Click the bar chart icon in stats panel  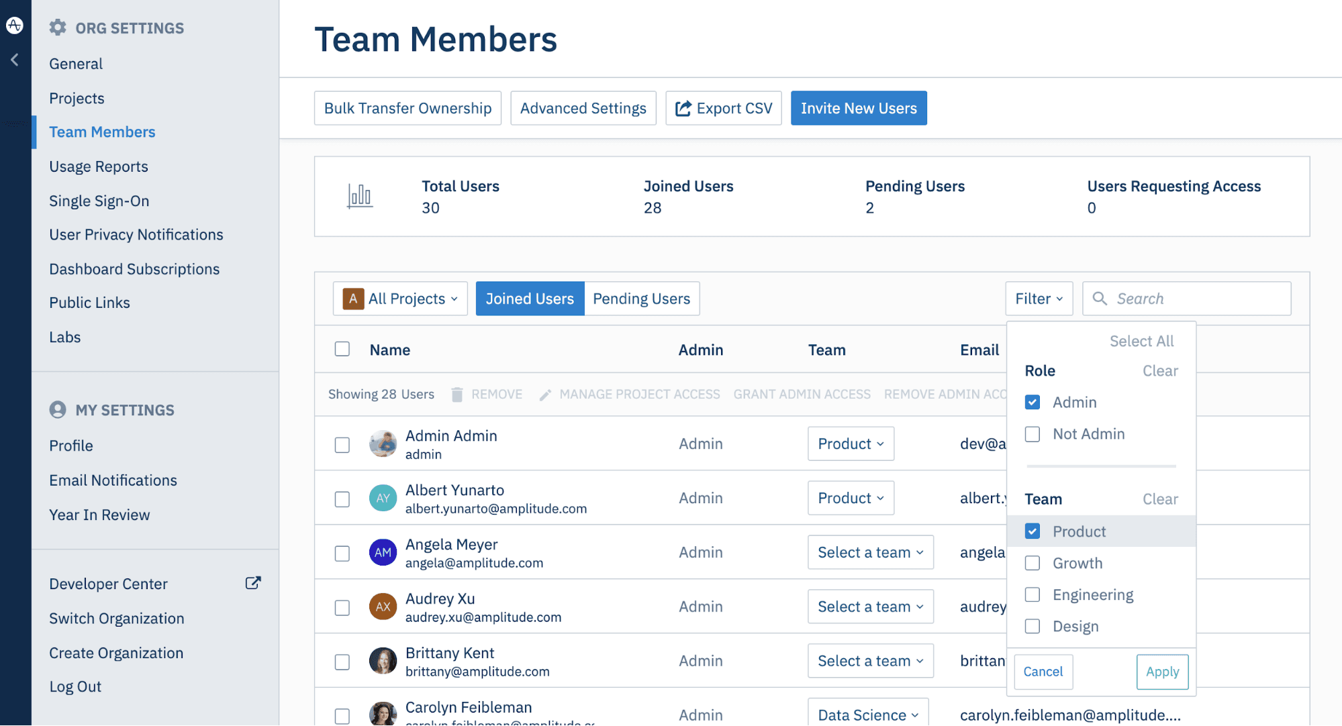coord(361,196)
